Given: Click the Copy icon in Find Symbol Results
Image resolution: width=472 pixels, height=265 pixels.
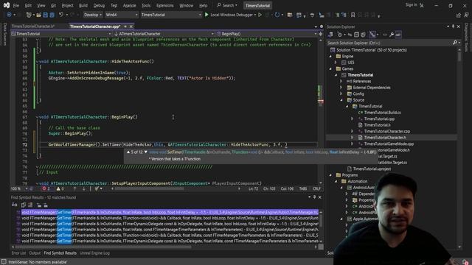Looking at the screenshot, I should coord(24,205).
